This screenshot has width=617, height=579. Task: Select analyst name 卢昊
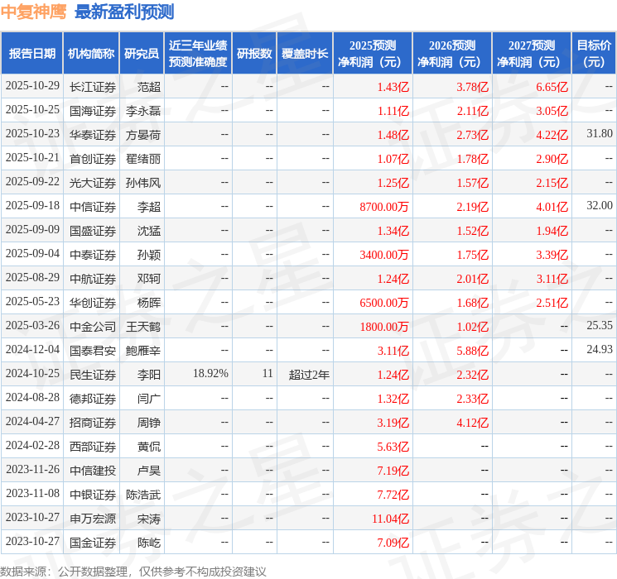coord(149,471)
